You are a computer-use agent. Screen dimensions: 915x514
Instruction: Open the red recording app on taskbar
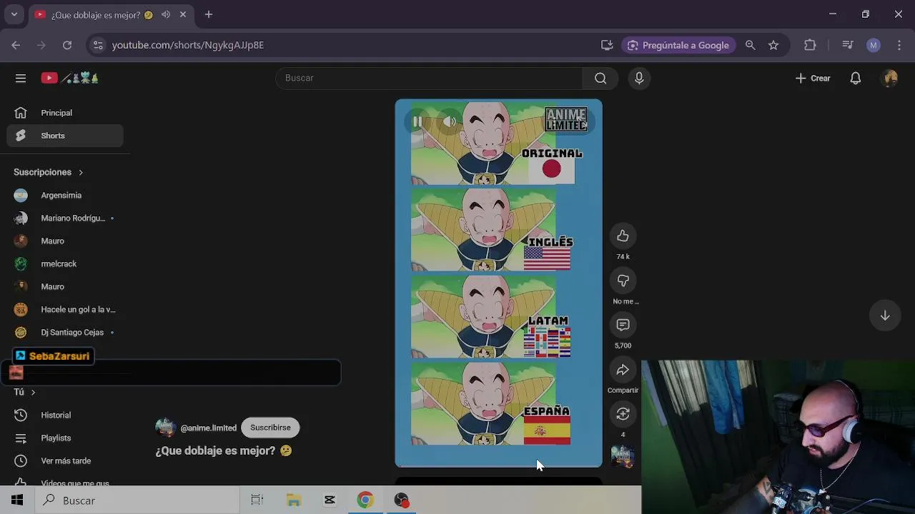(x=402, y=500)
